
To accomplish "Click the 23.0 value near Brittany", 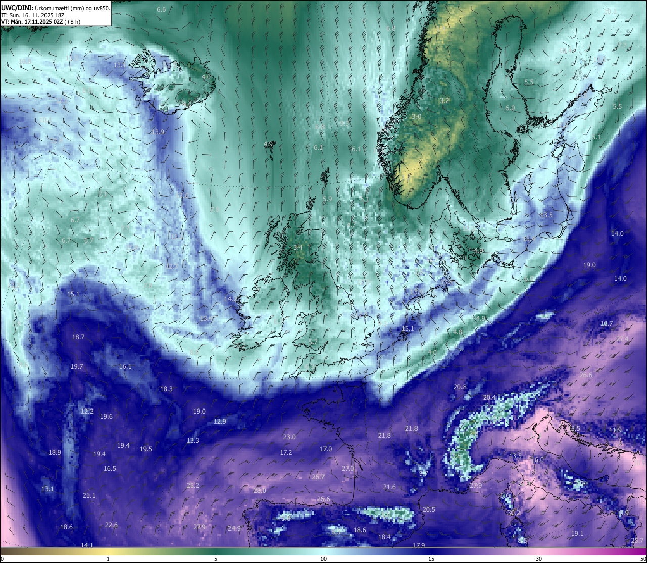I will pyautogui.click(x=289, y=437).
